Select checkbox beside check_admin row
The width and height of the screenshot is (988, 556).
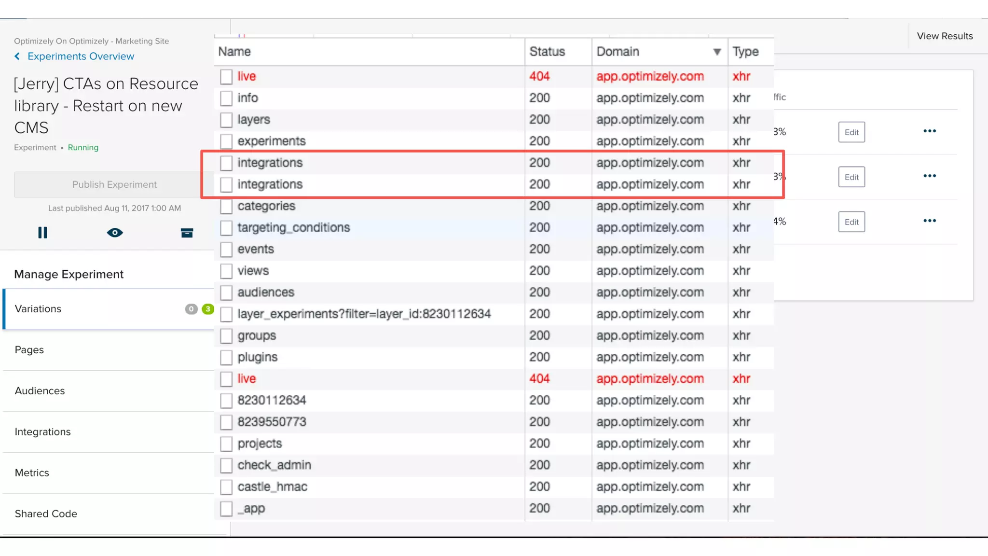click(226, 465)
